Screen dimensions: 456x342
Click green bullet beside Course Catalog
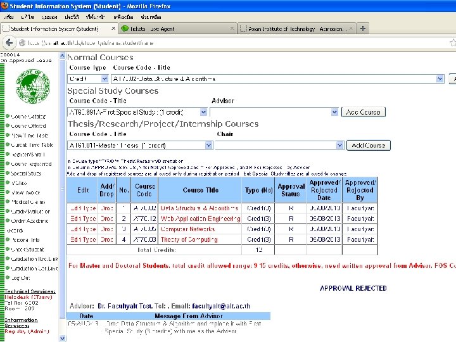[x=8, y=116]
